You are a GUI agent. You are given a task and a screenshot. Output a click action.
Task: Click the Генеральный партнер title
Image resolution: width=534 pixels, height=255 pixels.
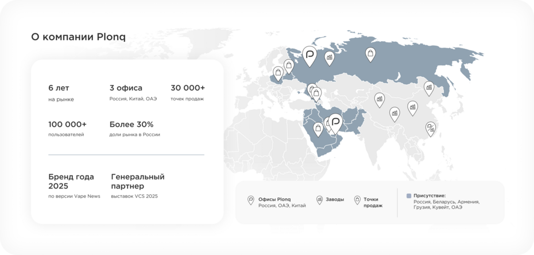click(138, 181)
